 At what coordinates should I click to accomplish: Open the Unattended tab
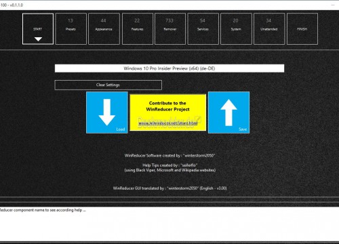(x=269, y=28)
